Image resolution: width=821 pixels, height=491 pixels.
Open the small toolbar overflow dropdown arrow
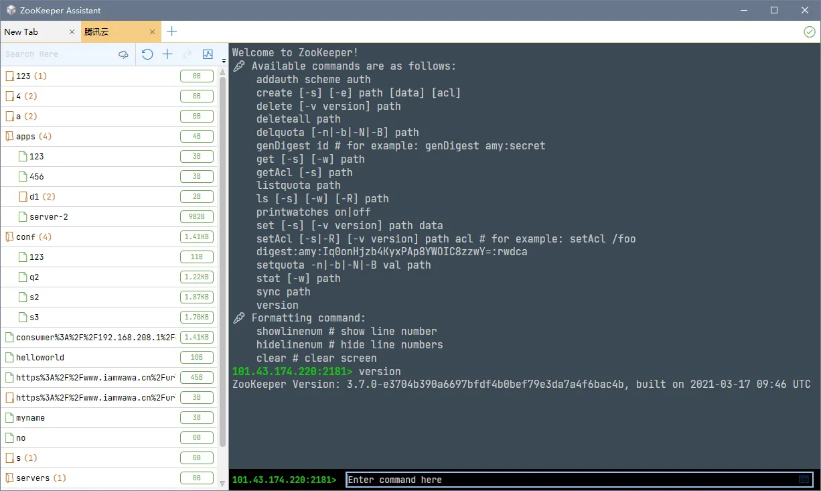point(224,61)
